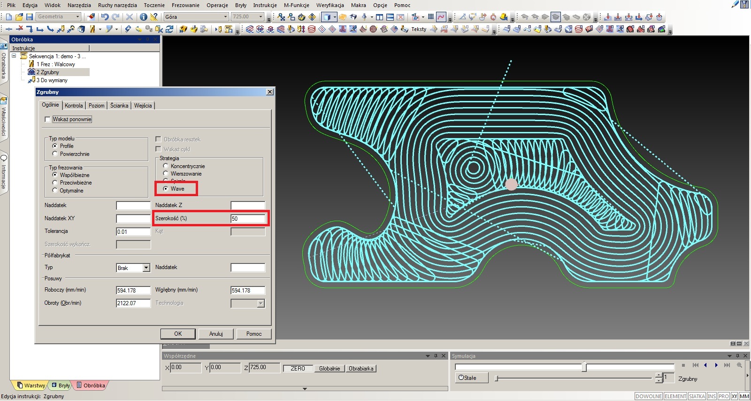Click the spline curve icon
751x401 pixels.
[x=441, y=17]
